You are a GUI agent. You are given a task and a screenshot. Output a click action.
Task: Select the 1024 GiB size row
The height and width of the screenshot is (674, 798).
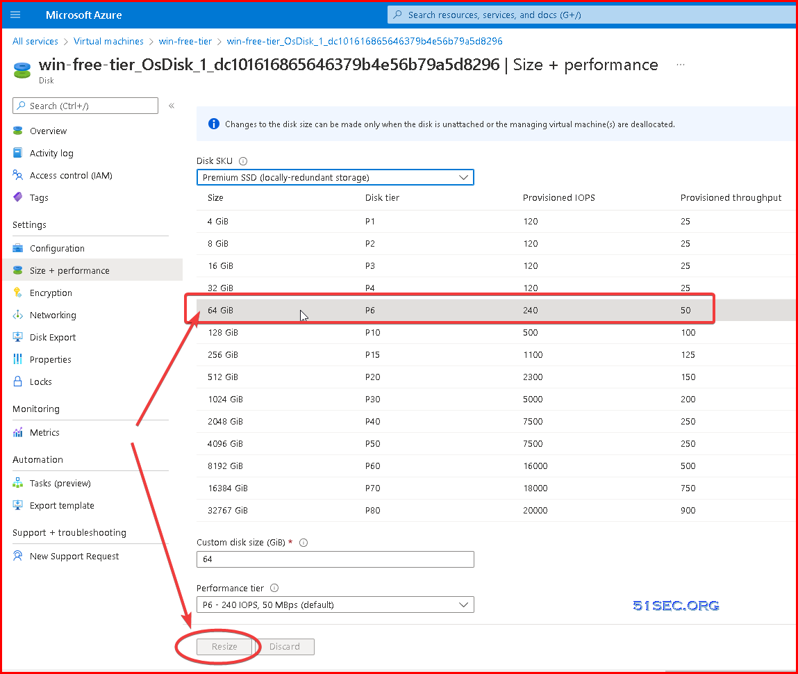pyautogui.click(x=496, y=399)
